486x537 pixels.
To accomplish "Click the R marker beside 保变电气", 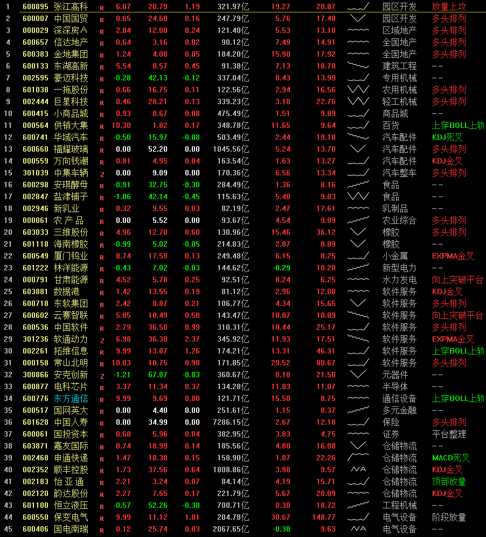I will [102, 518].
